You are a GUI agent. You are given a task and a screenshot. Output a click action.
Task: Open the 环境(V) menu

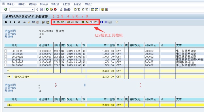[55, 4]
